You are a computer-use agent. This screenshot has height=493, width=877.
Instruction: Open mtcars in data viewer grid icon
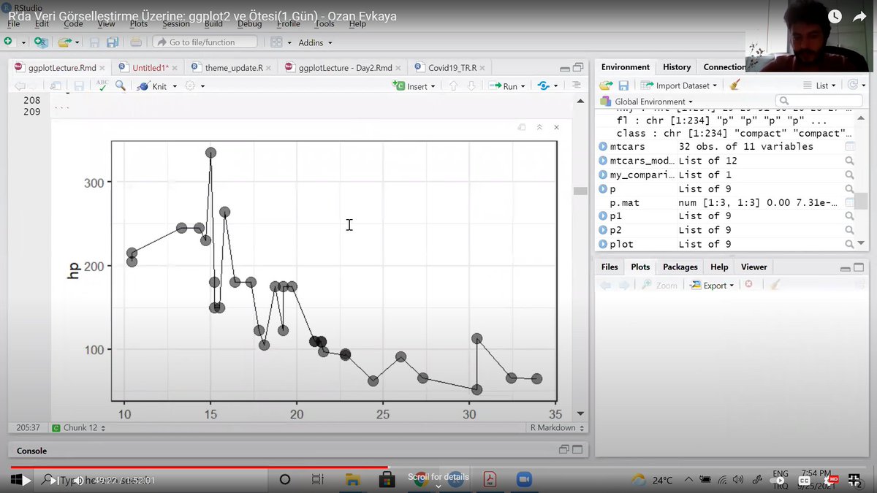[849, 147]
